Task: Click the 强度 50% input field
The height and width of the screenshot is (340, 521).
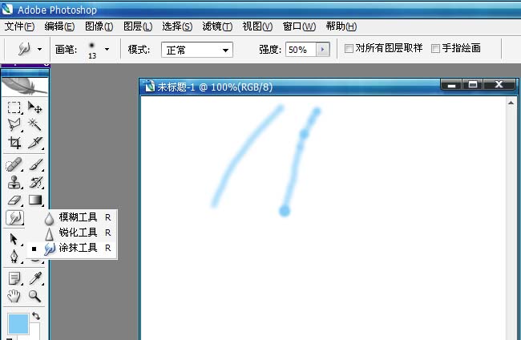Action: 301,50
